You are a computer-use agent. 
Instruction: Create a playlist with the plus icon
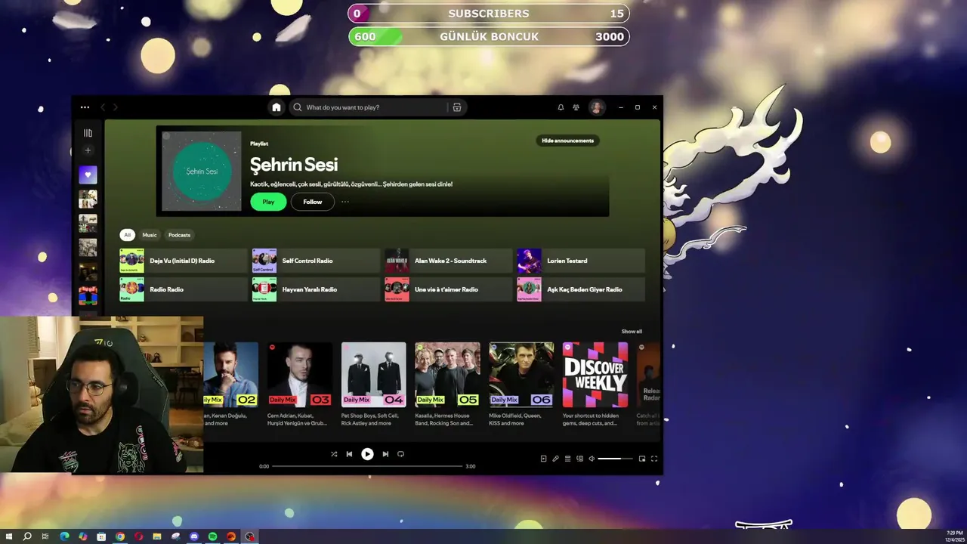point(88,150)
